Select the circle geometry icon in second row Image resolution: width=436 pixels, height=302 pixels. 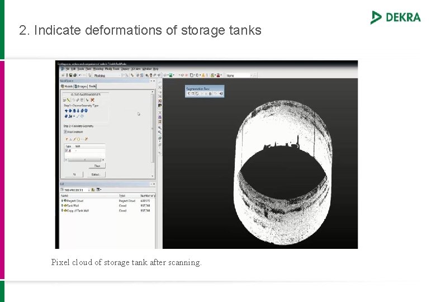point(82,116)
